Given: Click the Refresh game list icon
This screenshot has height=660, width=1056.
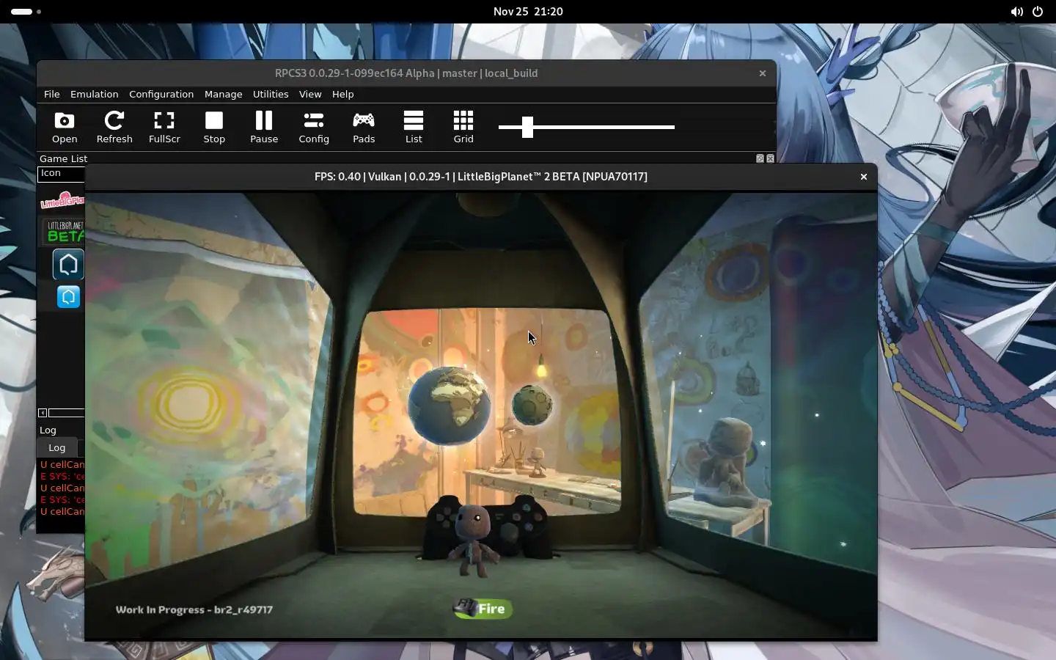Looking at the screenshot, I should click(114, 127).
